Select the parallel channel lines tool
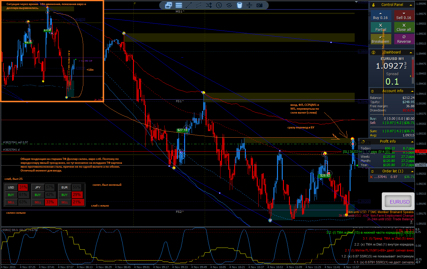The width and height of the screenshot is (427, 269). pyautogui.click(x=199, y=5)
